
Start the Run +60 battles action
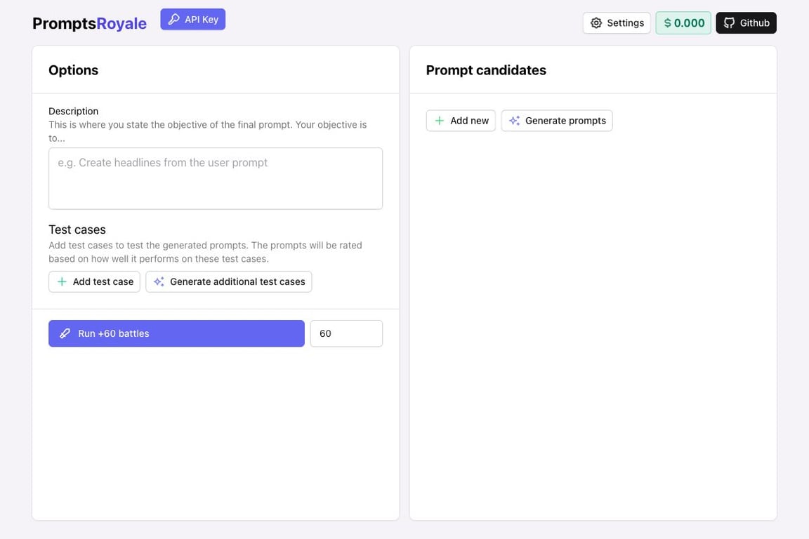pos(176,333)
